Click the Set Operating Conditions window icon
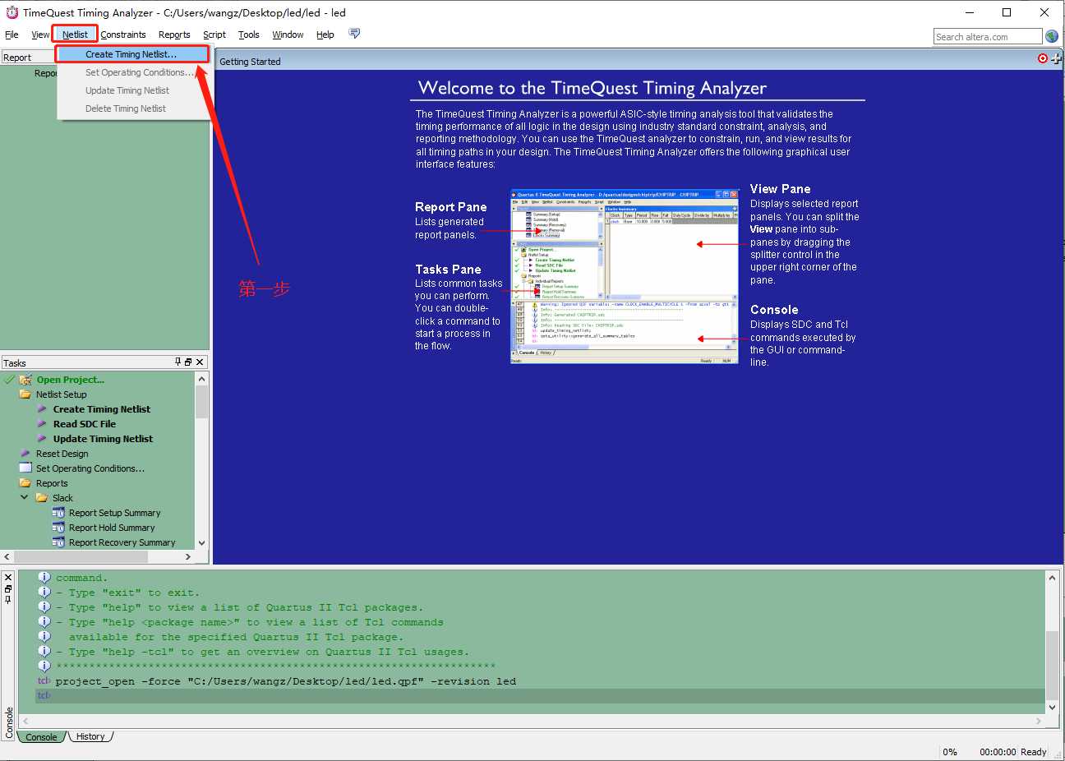Viewport: 1065px width, 761px height. coord(25,468)
